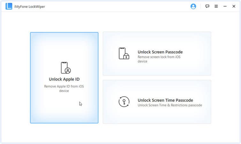Minimize the LockWiper window
The height and width of the screenshot is (144, 241).
pyautogui.click(x=225, y=6)
